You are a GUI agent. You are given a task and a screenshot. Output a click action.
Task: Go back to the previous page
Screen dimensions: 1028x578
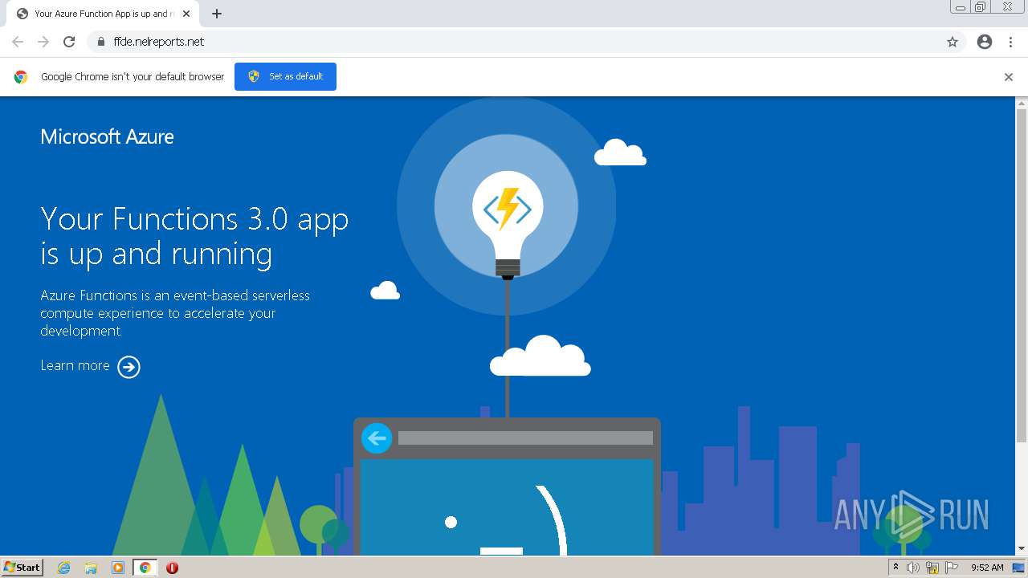(x=18, y=42)
